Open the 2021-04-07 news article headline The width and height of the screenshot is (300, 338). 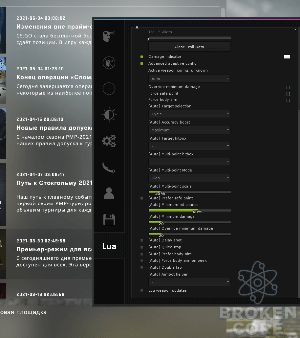54,183
